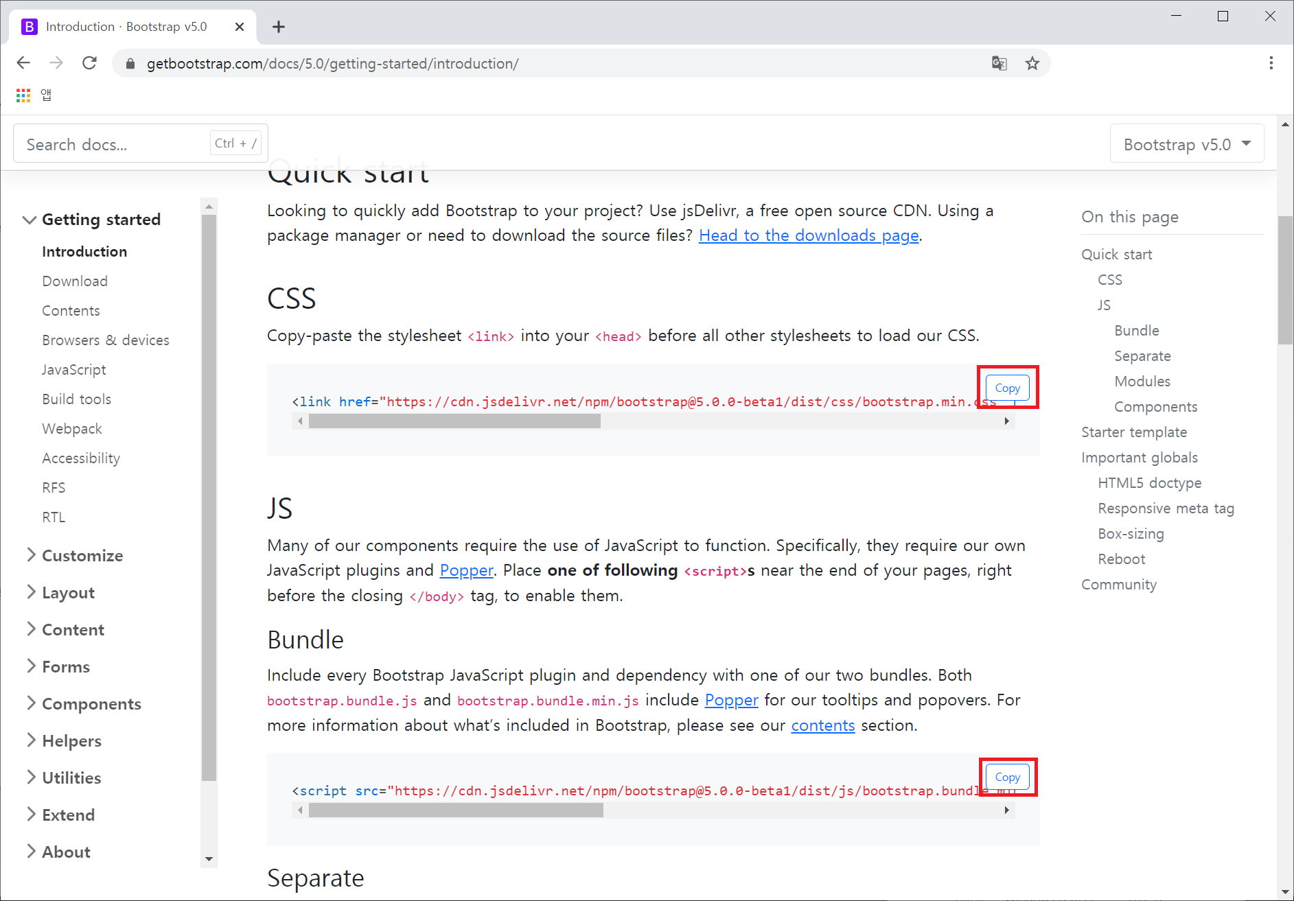The image size is (1294, 901).
Task: Open the contents section link
Action: tap(822, 725)
